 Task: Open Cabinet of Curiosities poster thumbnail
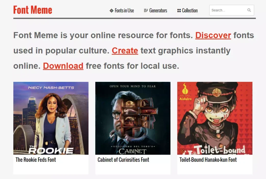[133, 118]
